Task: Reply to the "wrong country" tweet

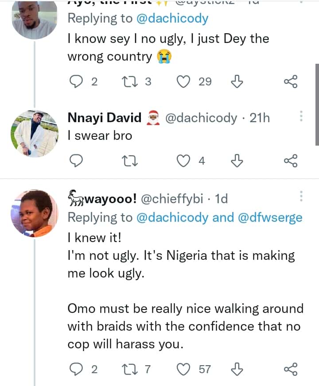Action: pyautogui.click(x=77, y=81)
